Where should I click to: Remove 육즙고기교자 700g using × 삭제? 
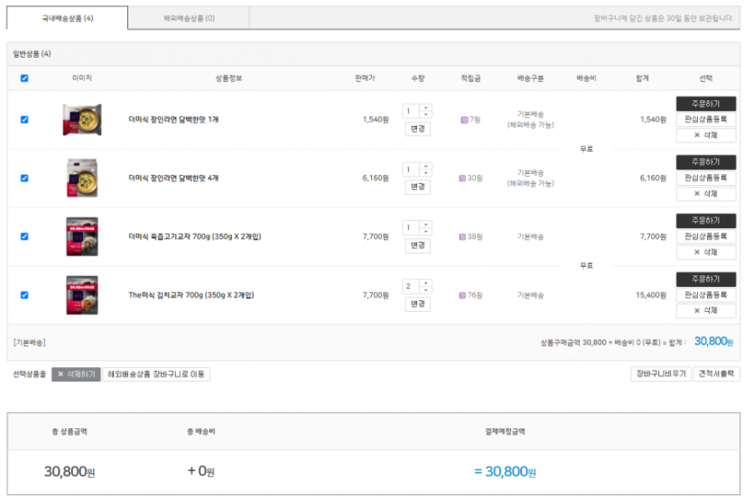pyautogui.click(x=705, y=253)
